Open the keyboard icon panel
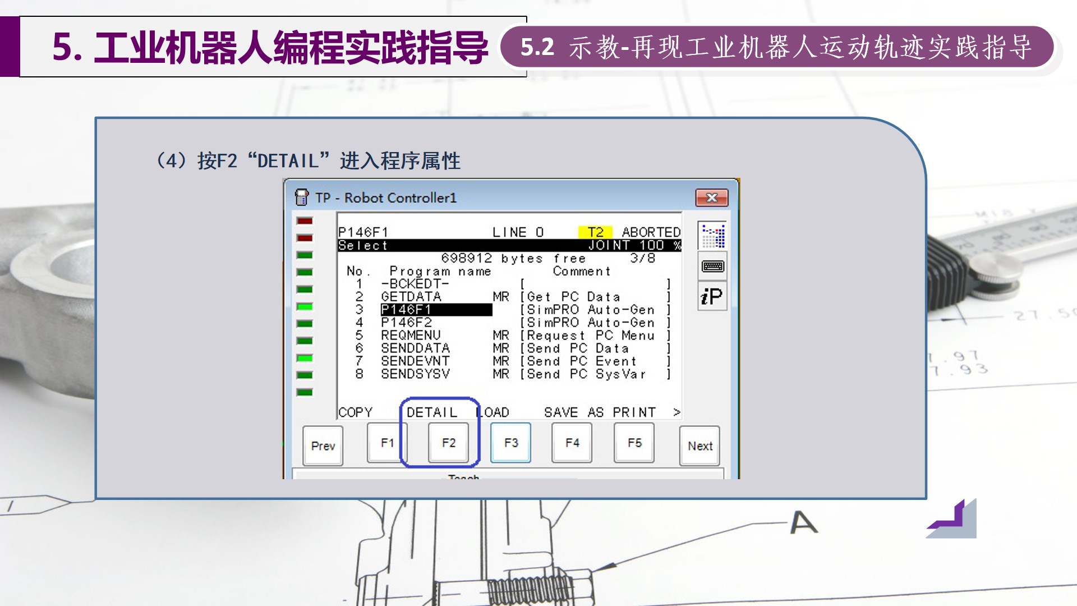Image resolution: width=1077 pixels, height=606 pixels. pos(713,266)
